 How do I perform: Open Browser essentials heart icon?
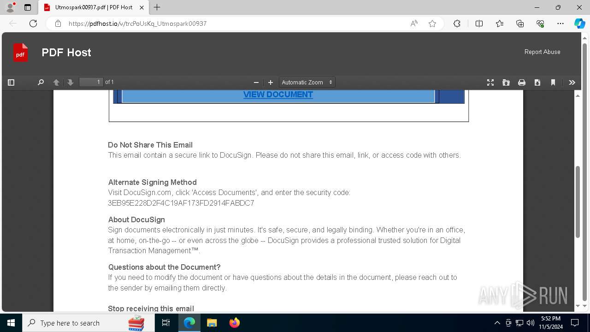point(540,24)
